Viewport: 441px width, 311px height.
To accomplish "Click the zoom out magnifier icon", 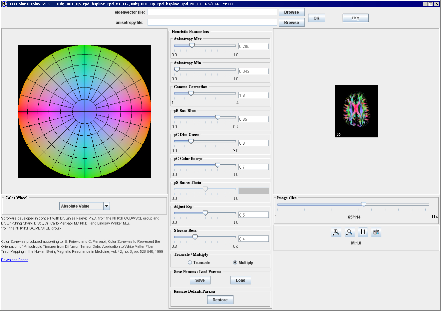I will 349,232.
